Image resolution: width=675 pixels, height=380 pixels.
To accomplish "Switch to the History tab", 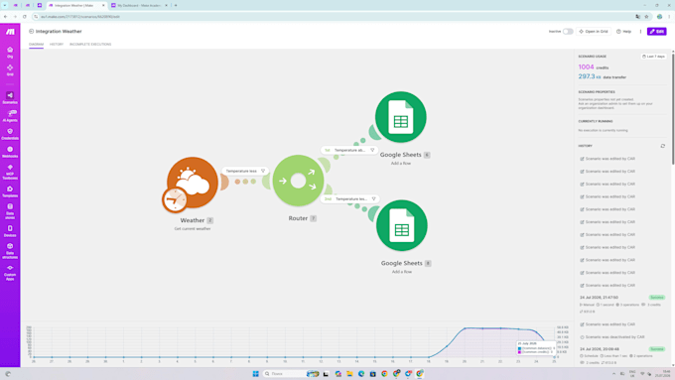I will tap(57, 45).
